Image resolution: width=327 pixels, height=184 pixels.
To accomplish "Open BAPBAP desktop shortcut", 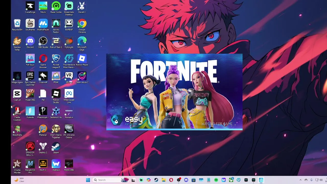I will click(69, 25).
